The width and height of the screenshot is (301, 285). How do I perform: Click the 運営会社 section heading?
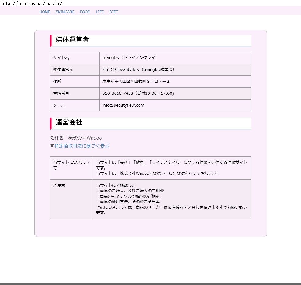[x=69, y=122]
